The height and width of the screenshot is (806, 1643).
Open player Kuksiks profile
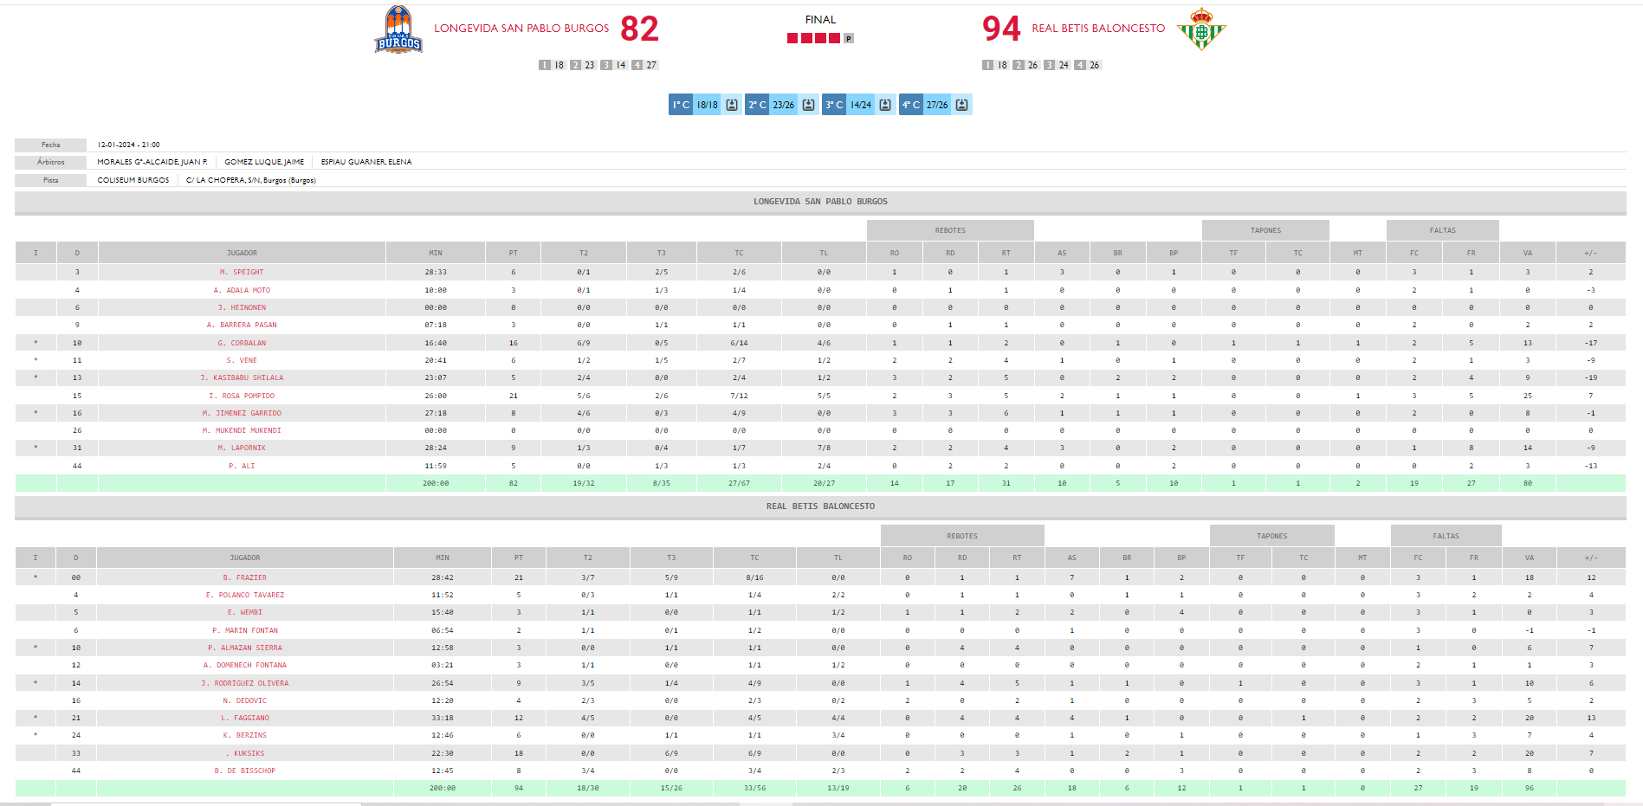pos(245,753)
